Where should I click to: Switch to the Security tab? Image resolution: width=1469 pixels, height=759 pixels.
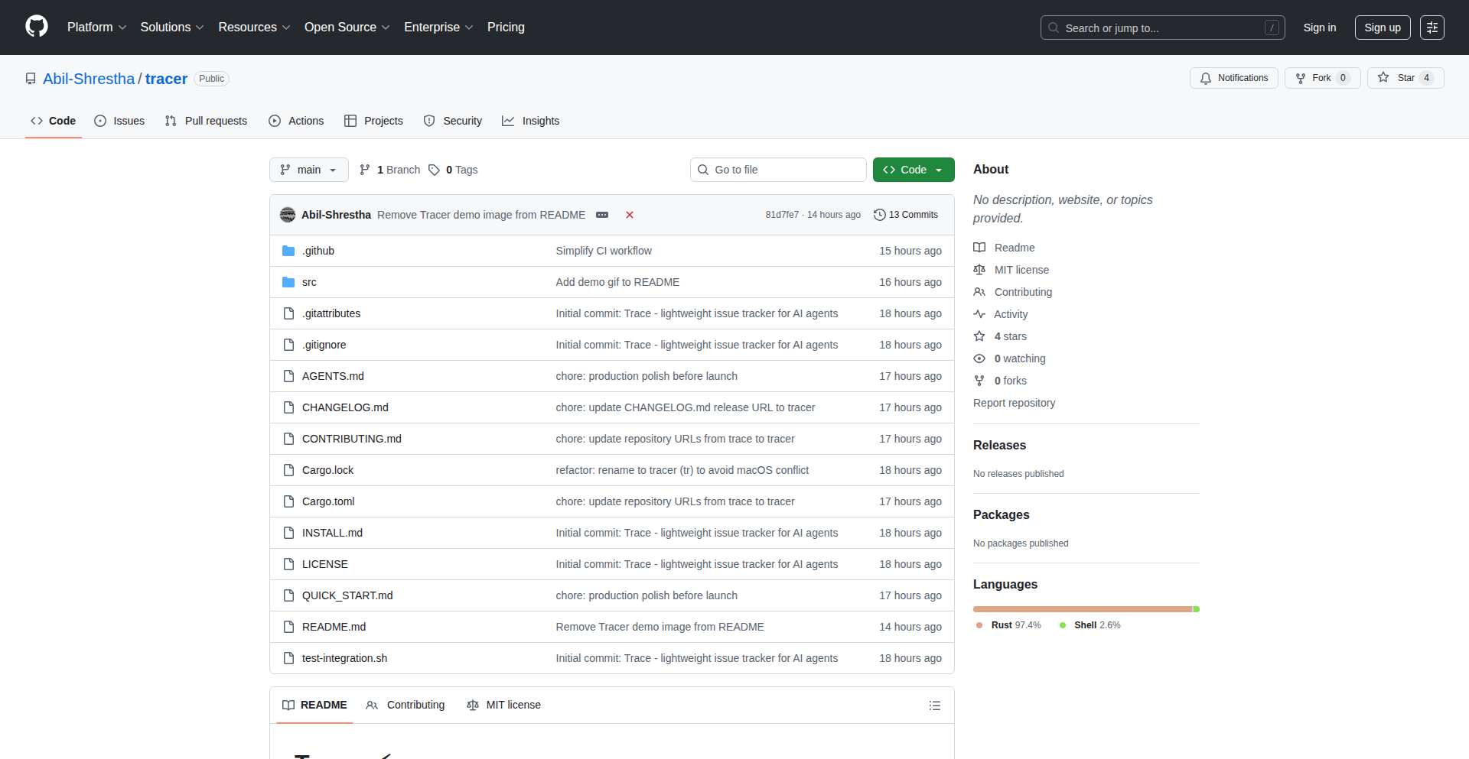point(453,121)
